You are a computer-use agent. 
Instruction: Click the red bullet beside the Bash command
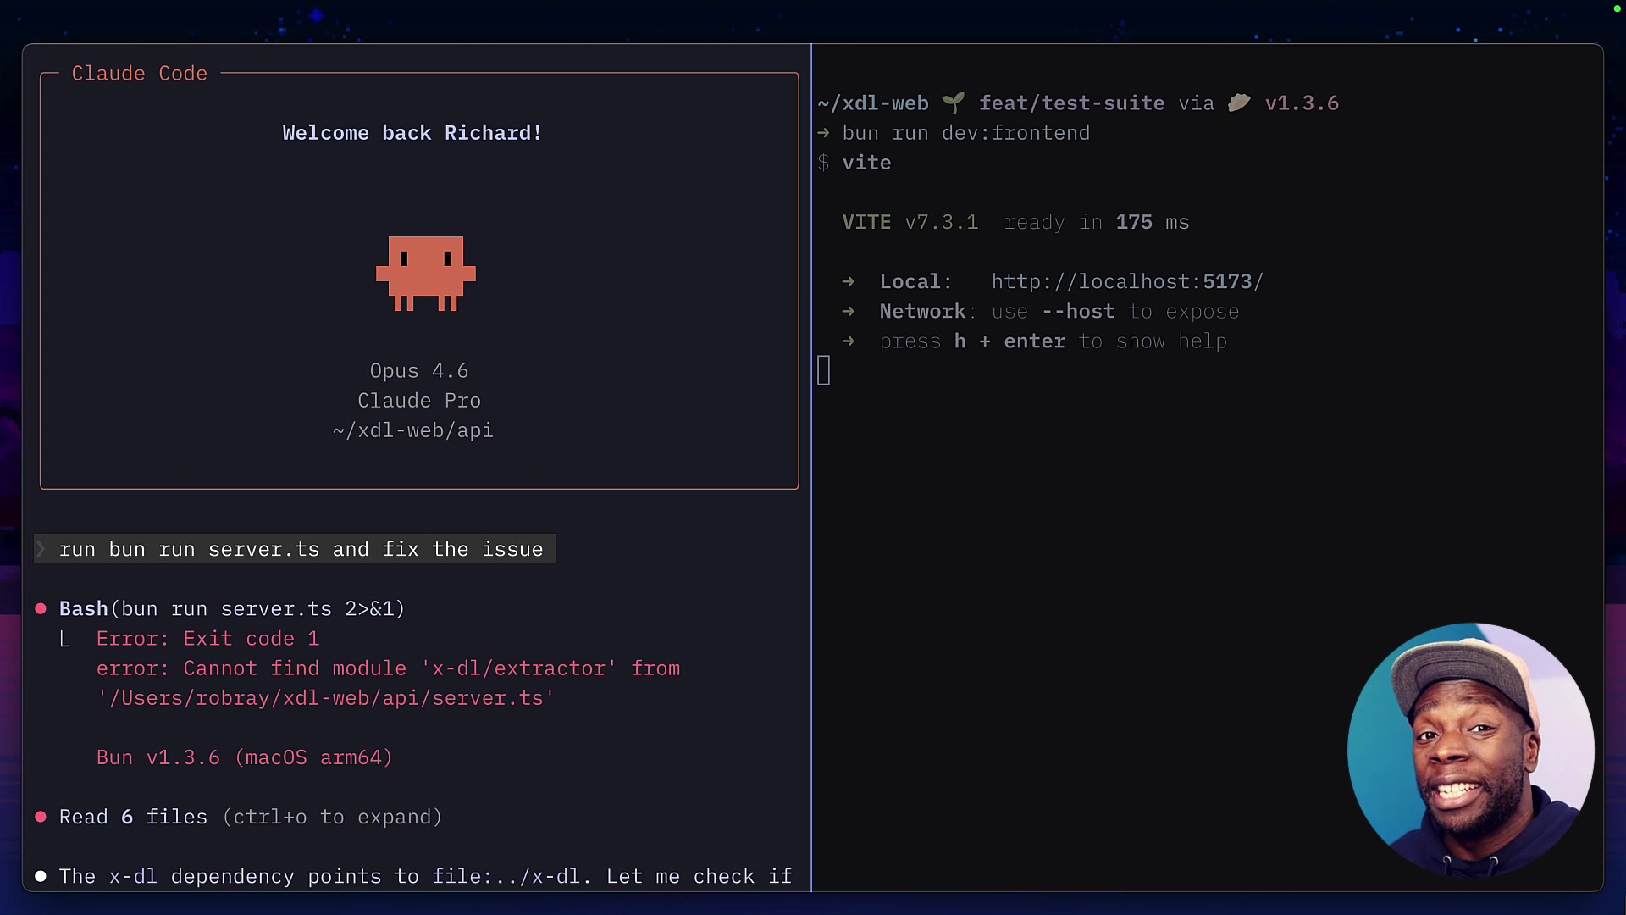pos(40,608)
